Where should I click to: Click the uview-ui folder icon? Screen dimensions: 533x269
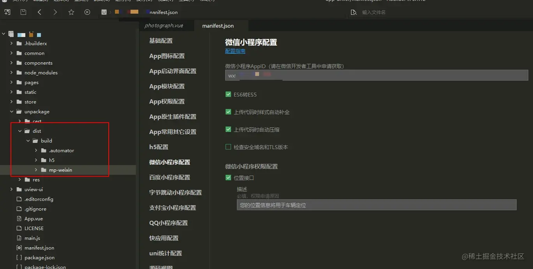pos(19,189)
